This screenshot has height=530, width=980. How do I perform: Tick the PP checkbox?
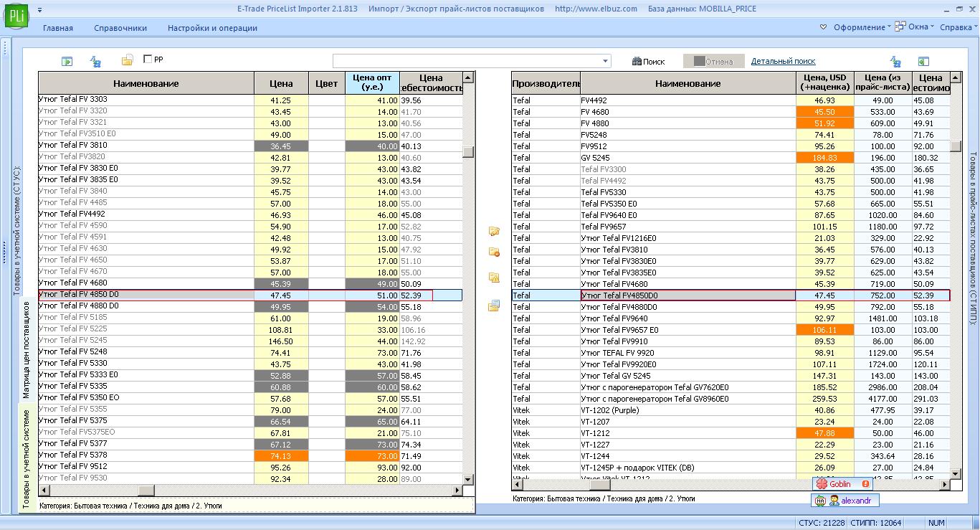point(148,60)
